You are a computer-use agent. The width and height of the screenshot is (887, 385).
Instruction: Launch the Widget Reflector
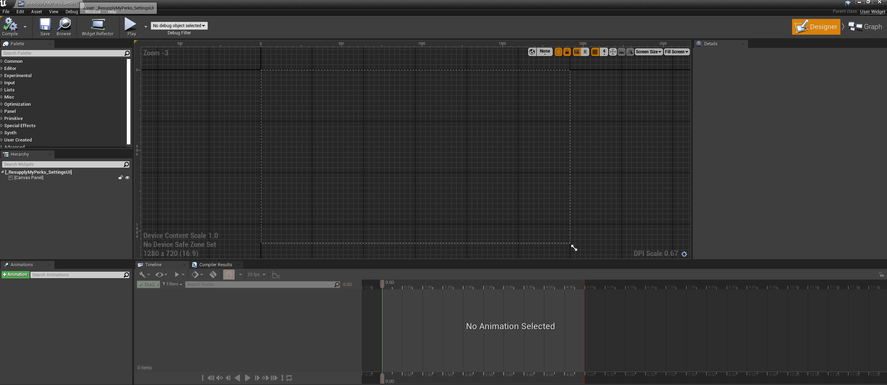[x=97, y=27]
